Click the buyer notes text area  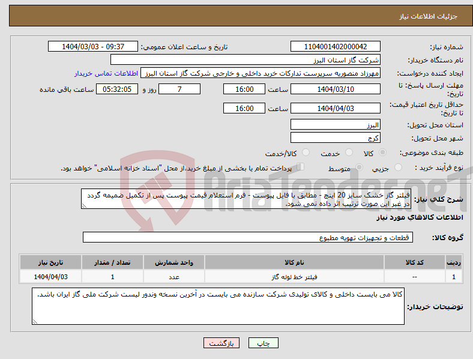(x=218, y=306)
